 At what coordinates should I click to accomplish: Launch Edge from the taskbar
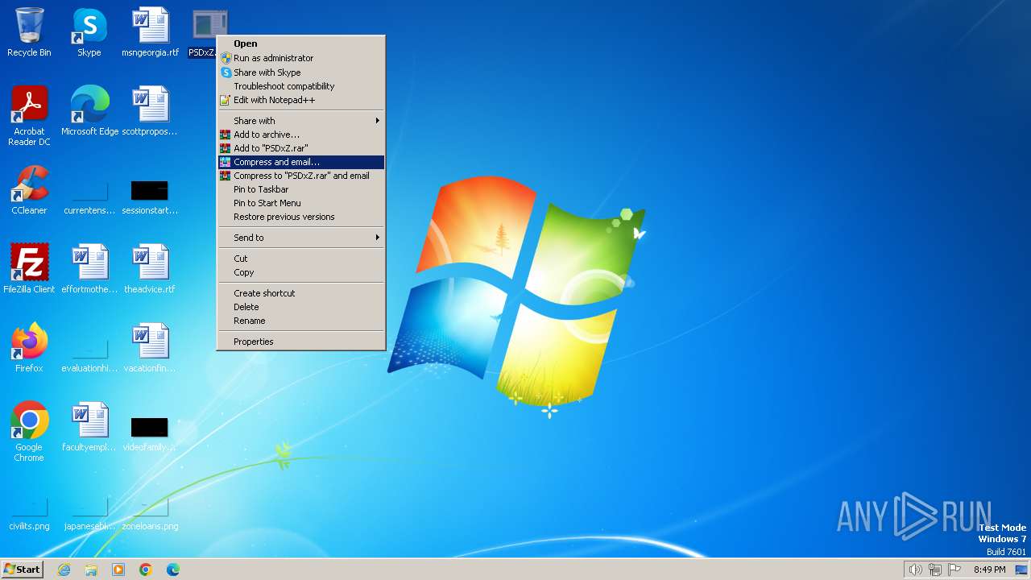point(173,570)
